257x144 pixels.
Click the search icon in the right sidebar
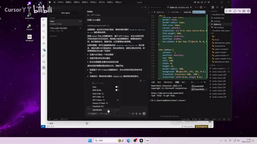tap(217, 7)
